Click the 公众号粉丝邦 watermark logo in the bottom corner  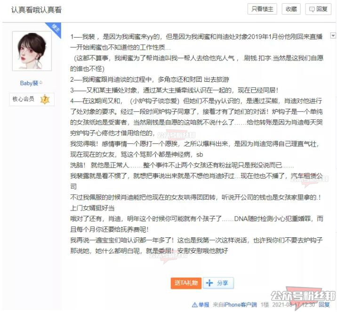pos(303,296)
